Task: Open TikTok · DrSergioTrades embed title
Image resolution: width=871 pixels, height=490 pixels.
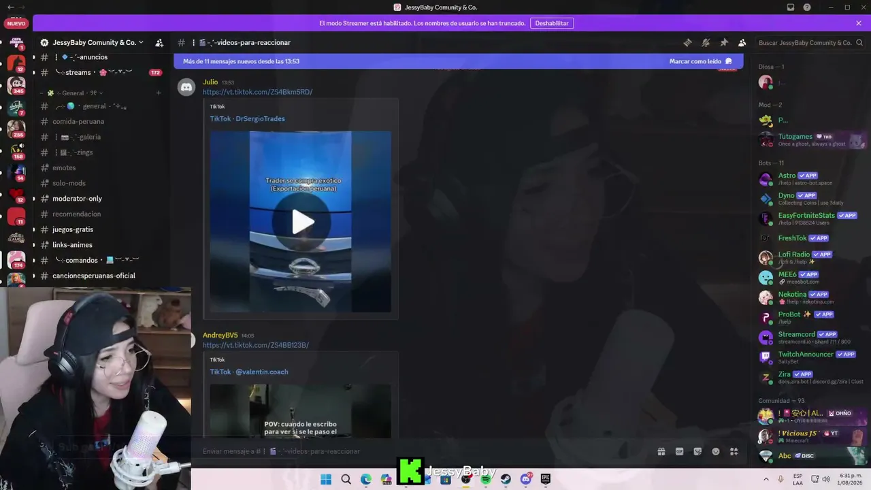Action: click(247, 118)
